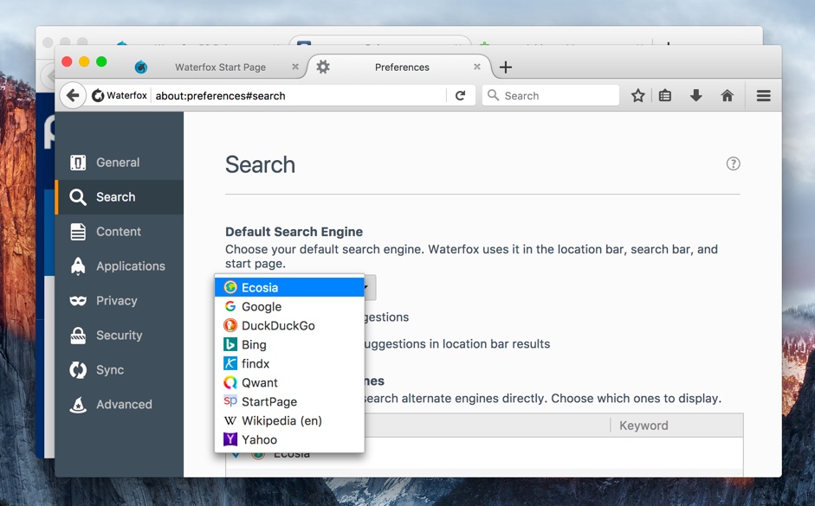Image resolution: width=815 pixels, height=506 pixels.
Task: Open the downloads arrow icon
Action: click(695, 96)
